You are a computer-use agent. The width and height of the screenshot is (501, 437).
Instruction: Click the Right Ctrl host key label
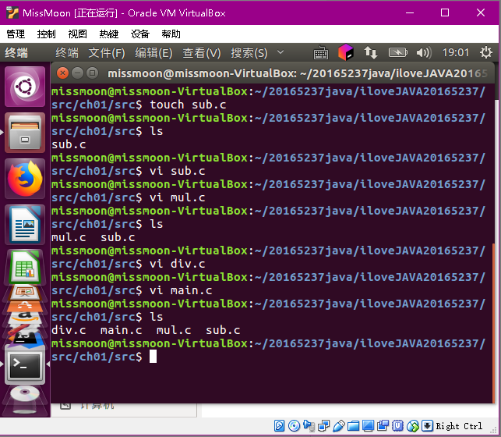pyautogui.click(x=459, y=426)
